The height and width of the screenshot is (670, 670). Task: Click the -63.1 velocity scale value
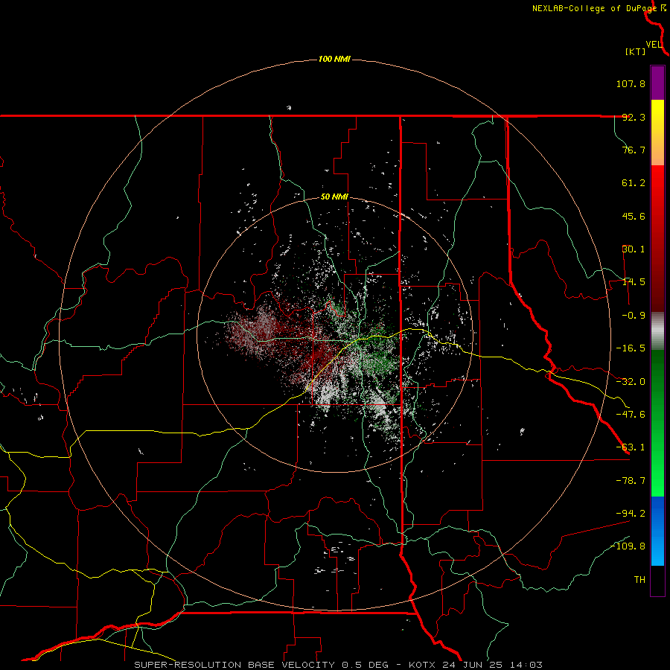(x=631, y=447)
